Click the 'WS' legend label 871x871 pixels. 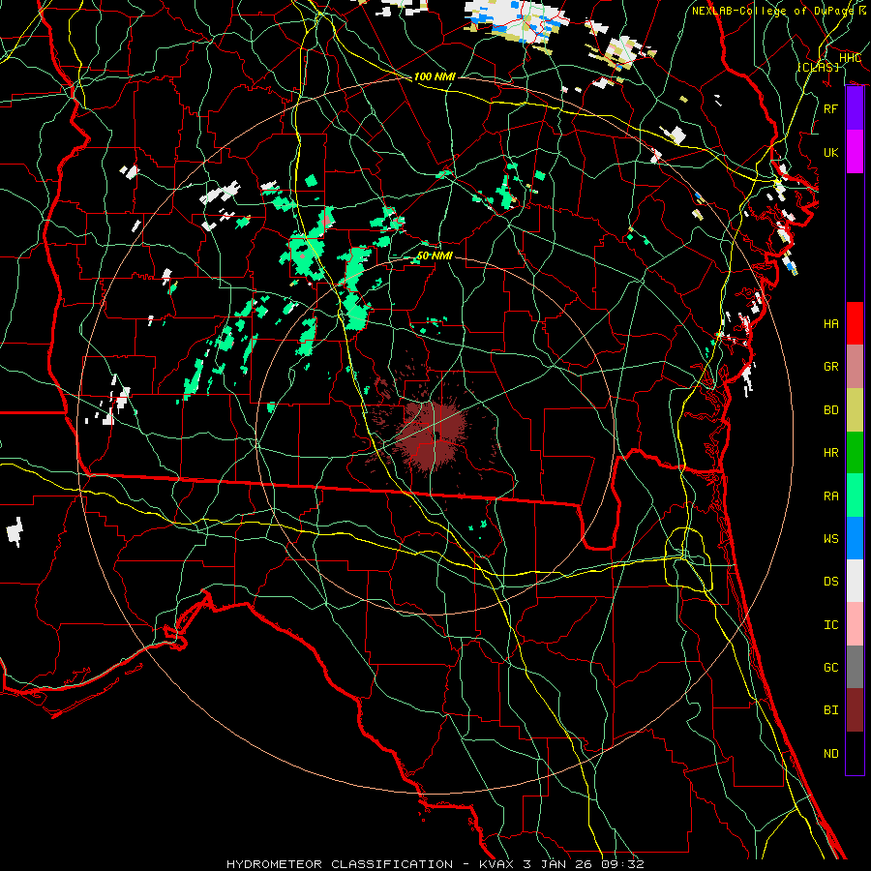830,538
